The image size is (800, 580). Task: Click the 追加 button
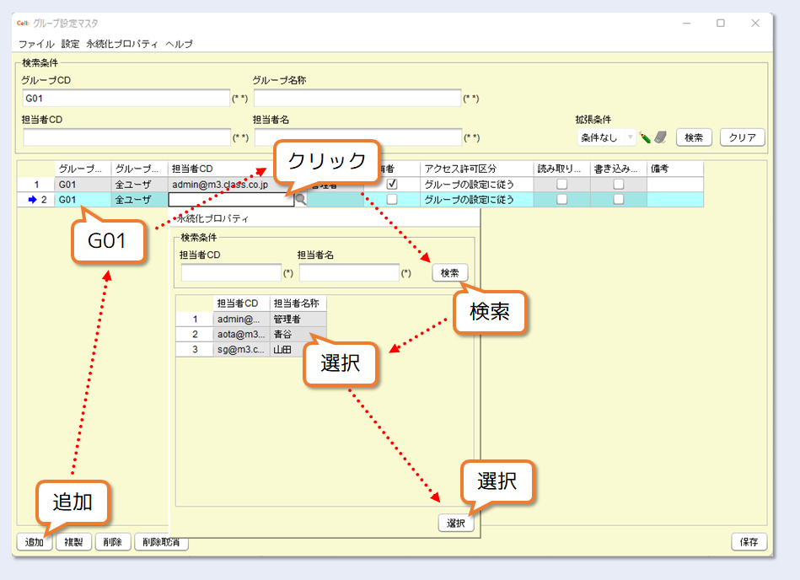point(35,542)
